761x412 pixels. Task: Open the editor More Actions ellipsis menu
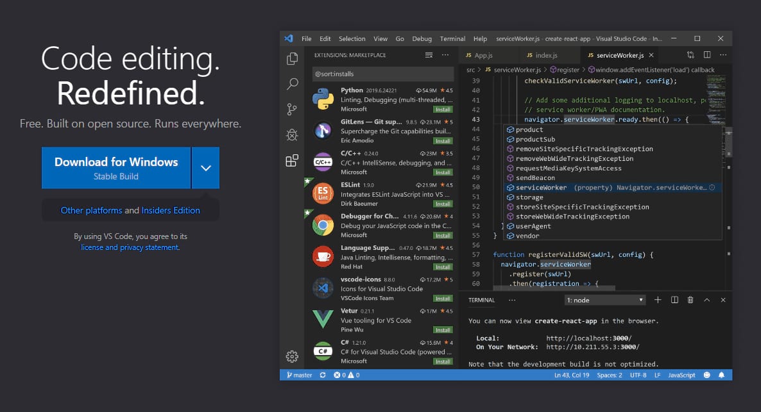723,55
